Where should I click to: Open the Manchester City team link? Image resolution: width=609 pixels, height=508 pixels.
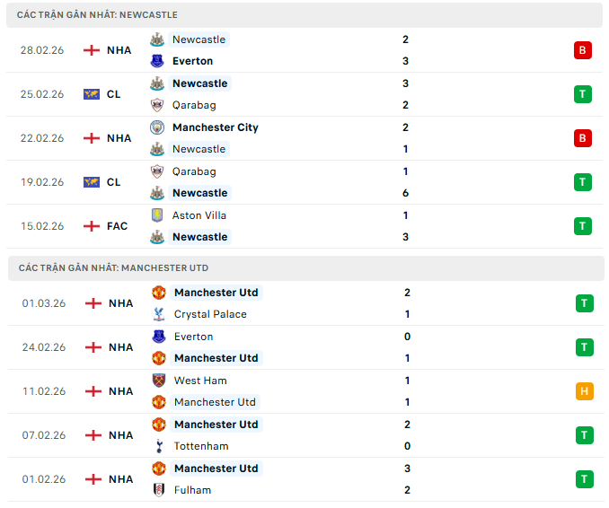(215, 127)
